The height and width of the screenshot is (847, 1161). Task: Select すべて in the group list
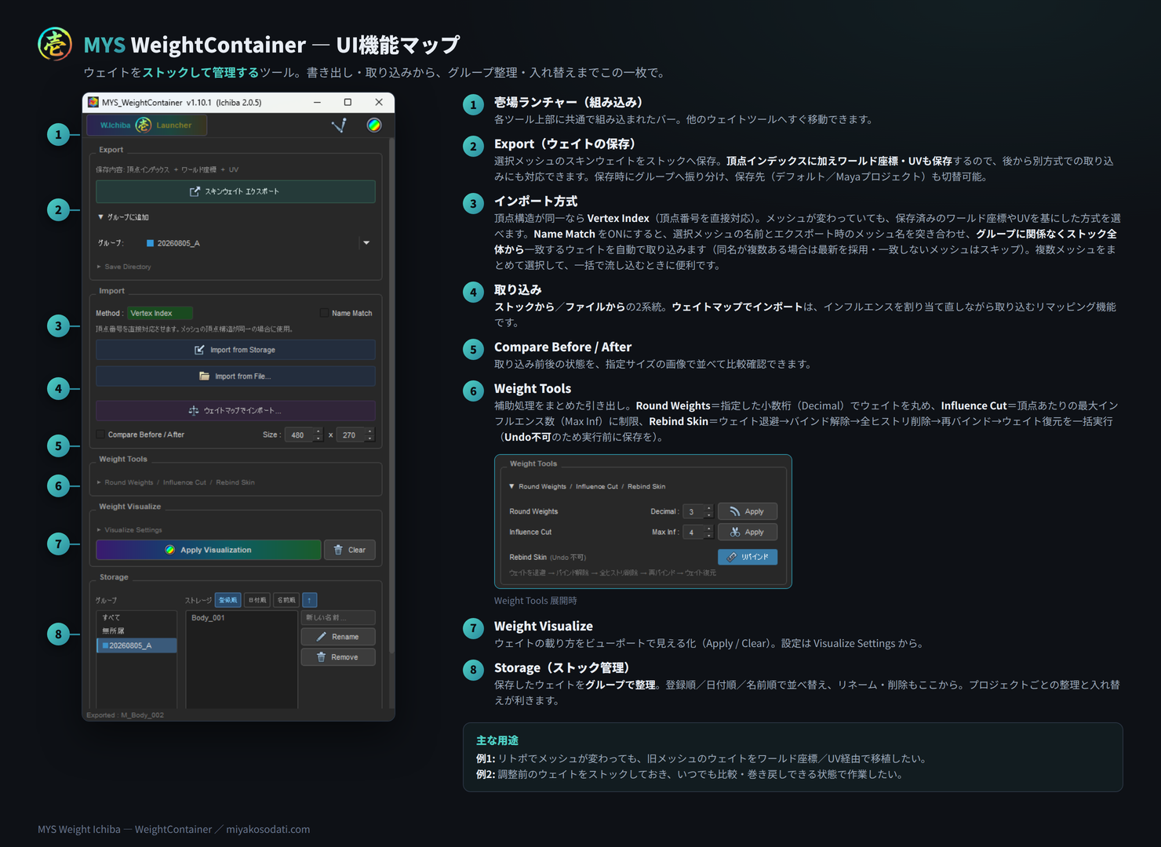pos(136,617)
